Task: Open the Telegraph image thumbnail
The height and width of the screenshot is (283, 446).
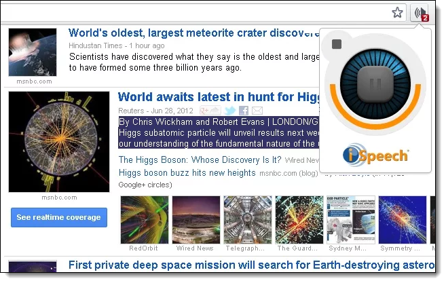Action: tap(248, 220)
